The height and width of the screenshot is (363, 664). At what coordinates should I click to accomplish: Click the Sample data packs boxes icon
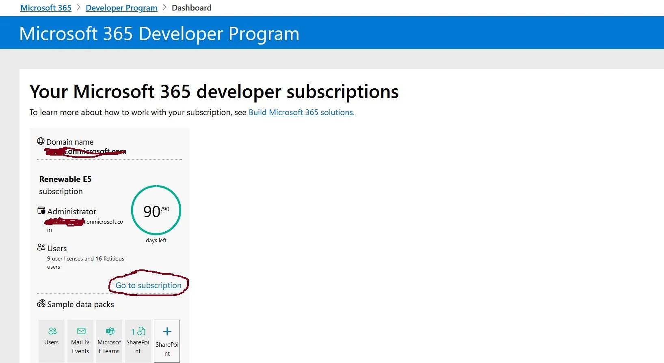point(41,303)
